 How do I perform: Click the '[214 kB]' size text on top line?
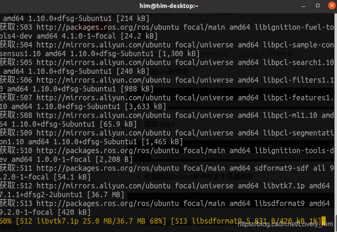pyautogui.click(x=133, y=18)
